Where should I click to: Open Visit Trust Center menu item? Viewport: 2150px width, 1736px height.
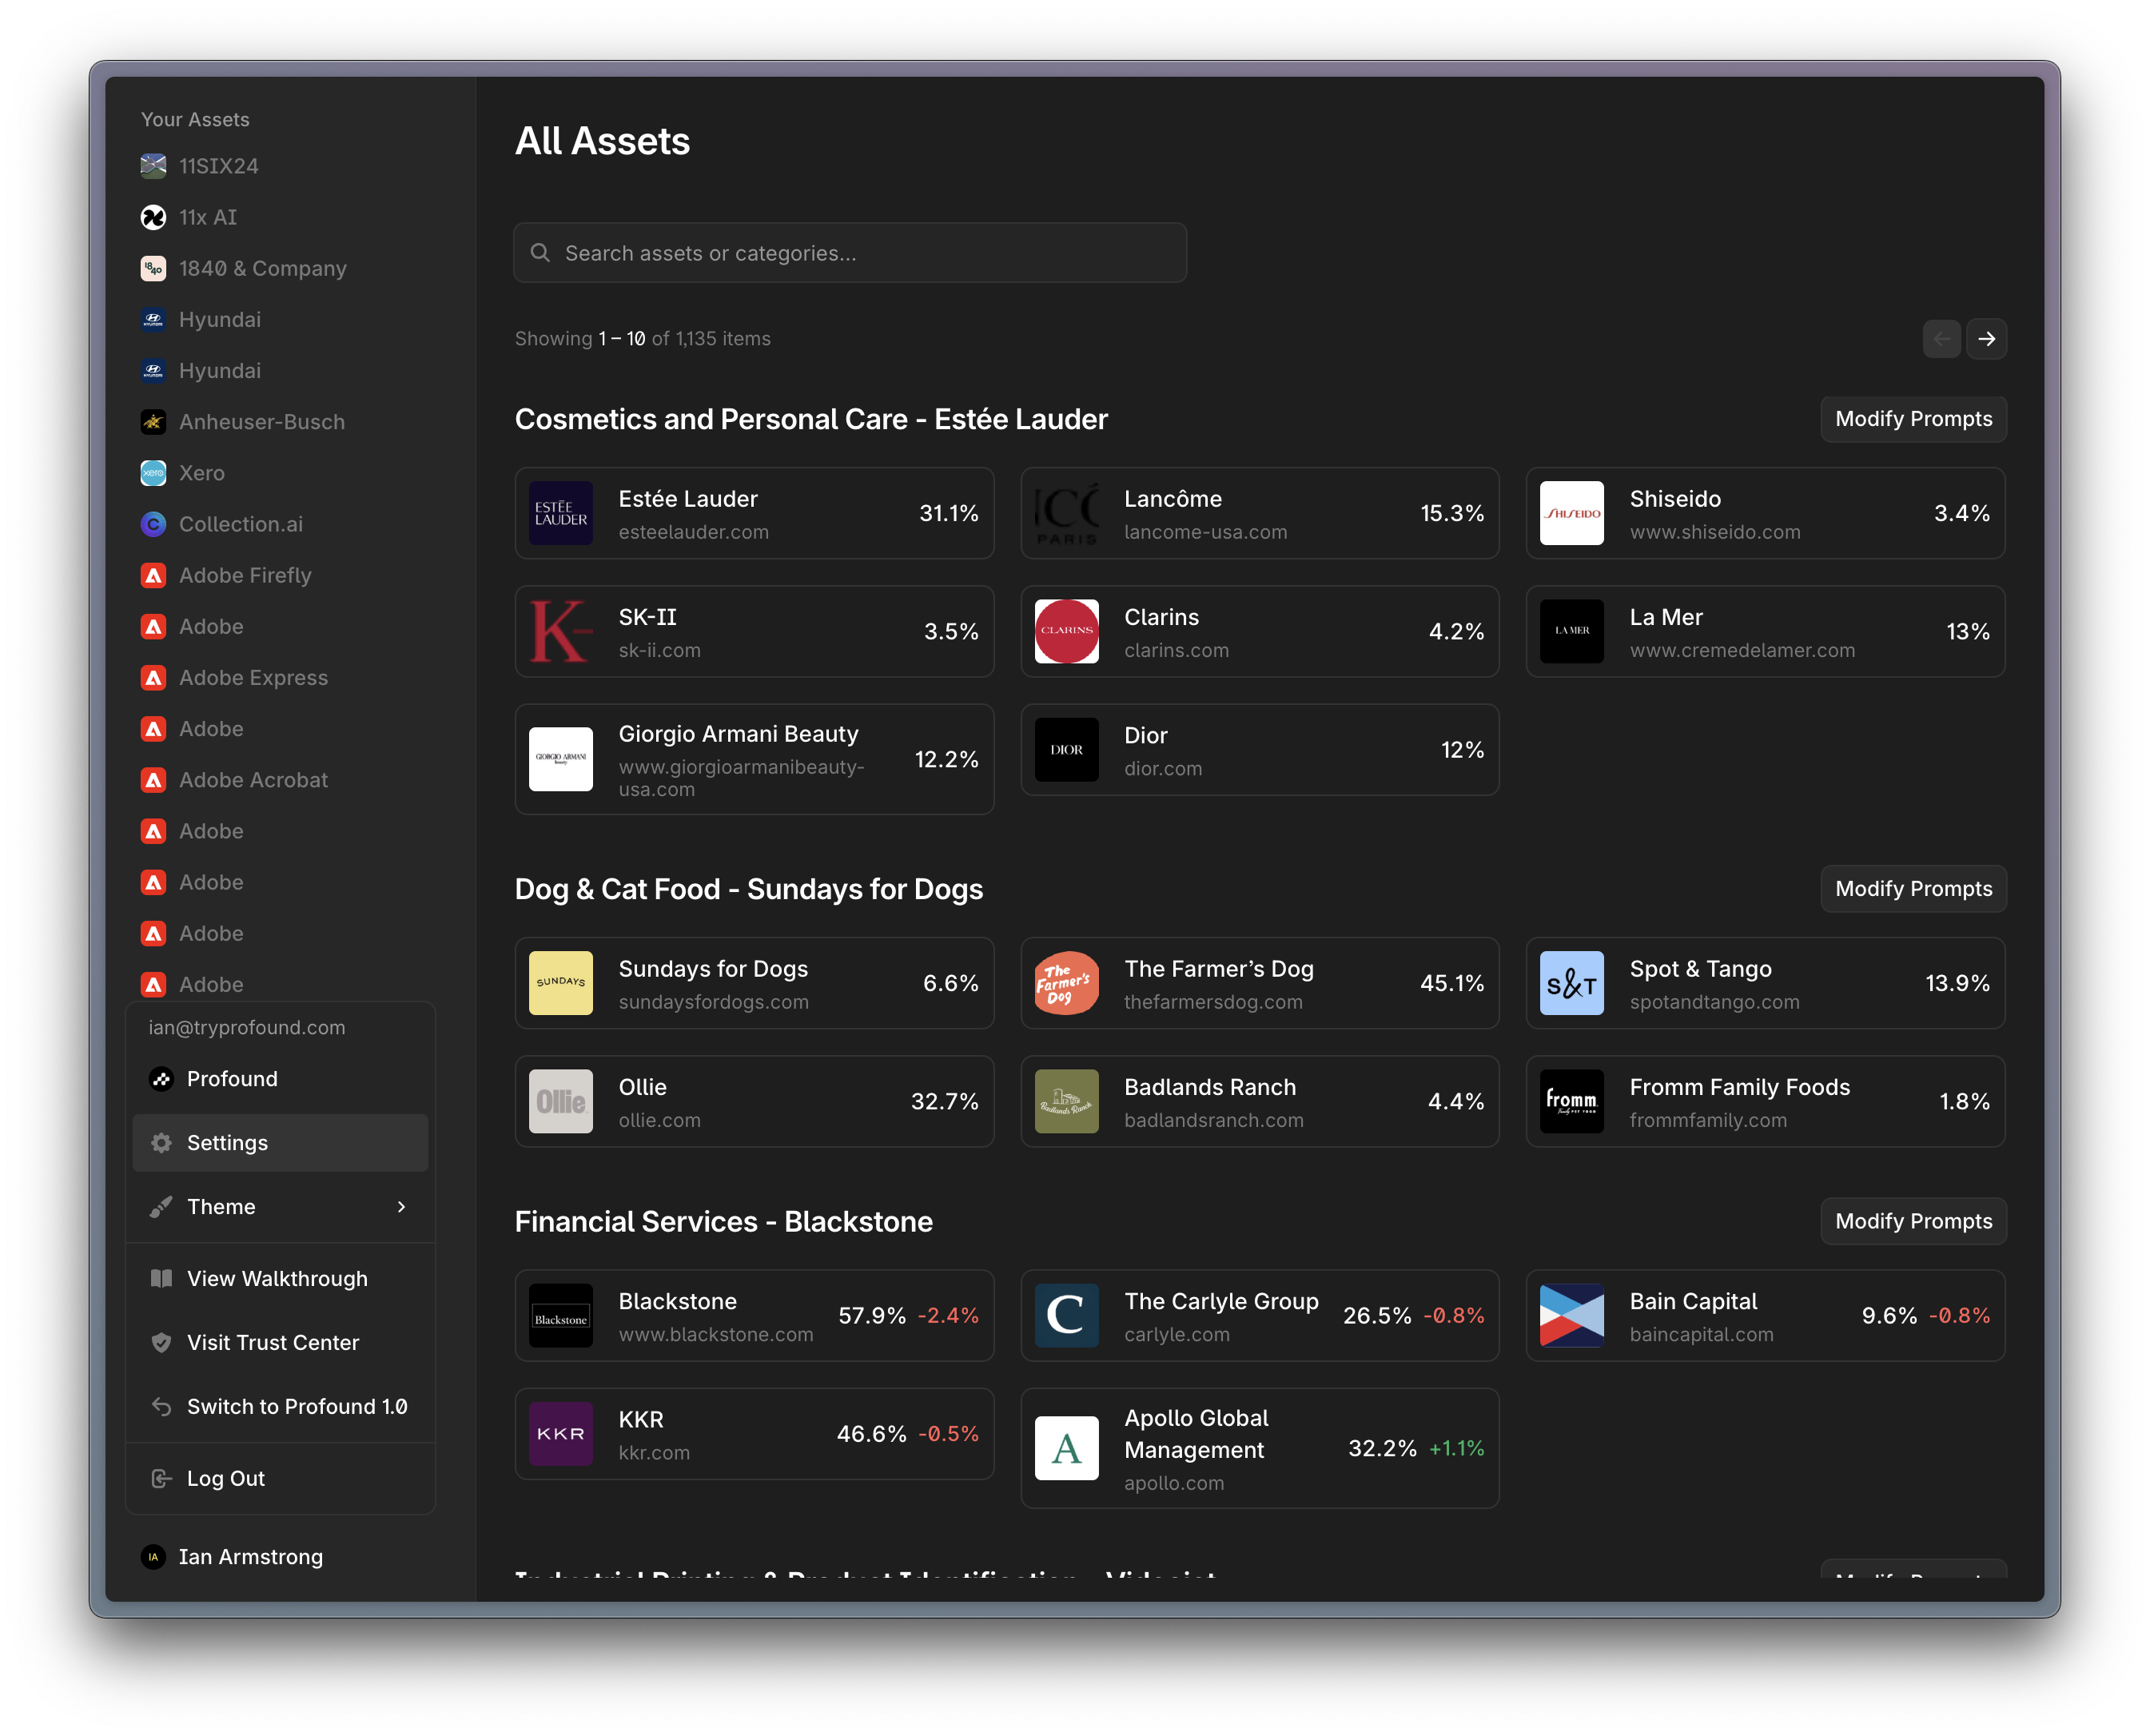(x=280, y=1342)
